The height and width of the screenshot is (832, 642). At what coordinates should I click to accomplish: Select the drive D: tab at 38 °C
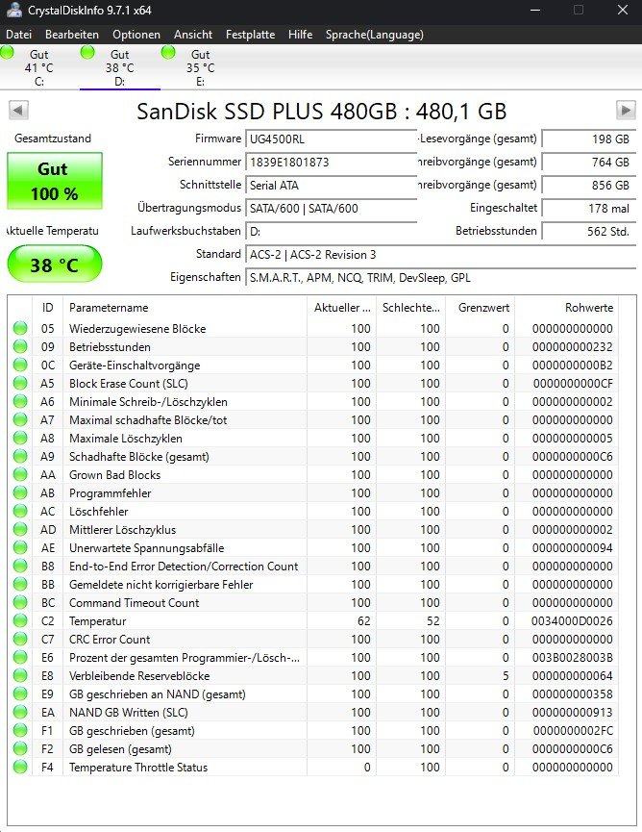tap(120, 67)
